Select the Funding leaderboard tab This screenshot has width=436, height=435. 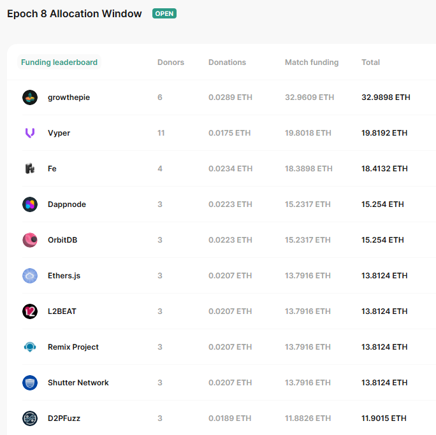point(59,62)
